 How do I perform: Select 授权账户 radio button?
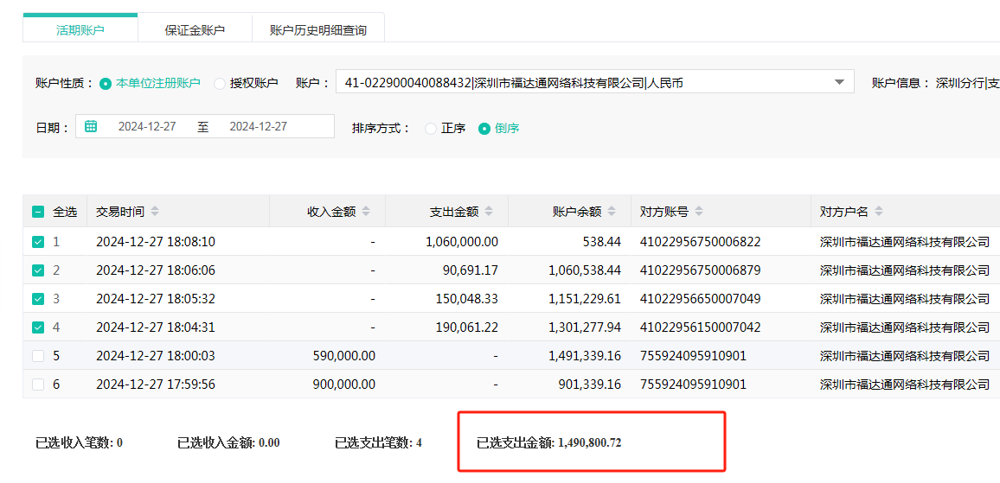coord(220,84)
